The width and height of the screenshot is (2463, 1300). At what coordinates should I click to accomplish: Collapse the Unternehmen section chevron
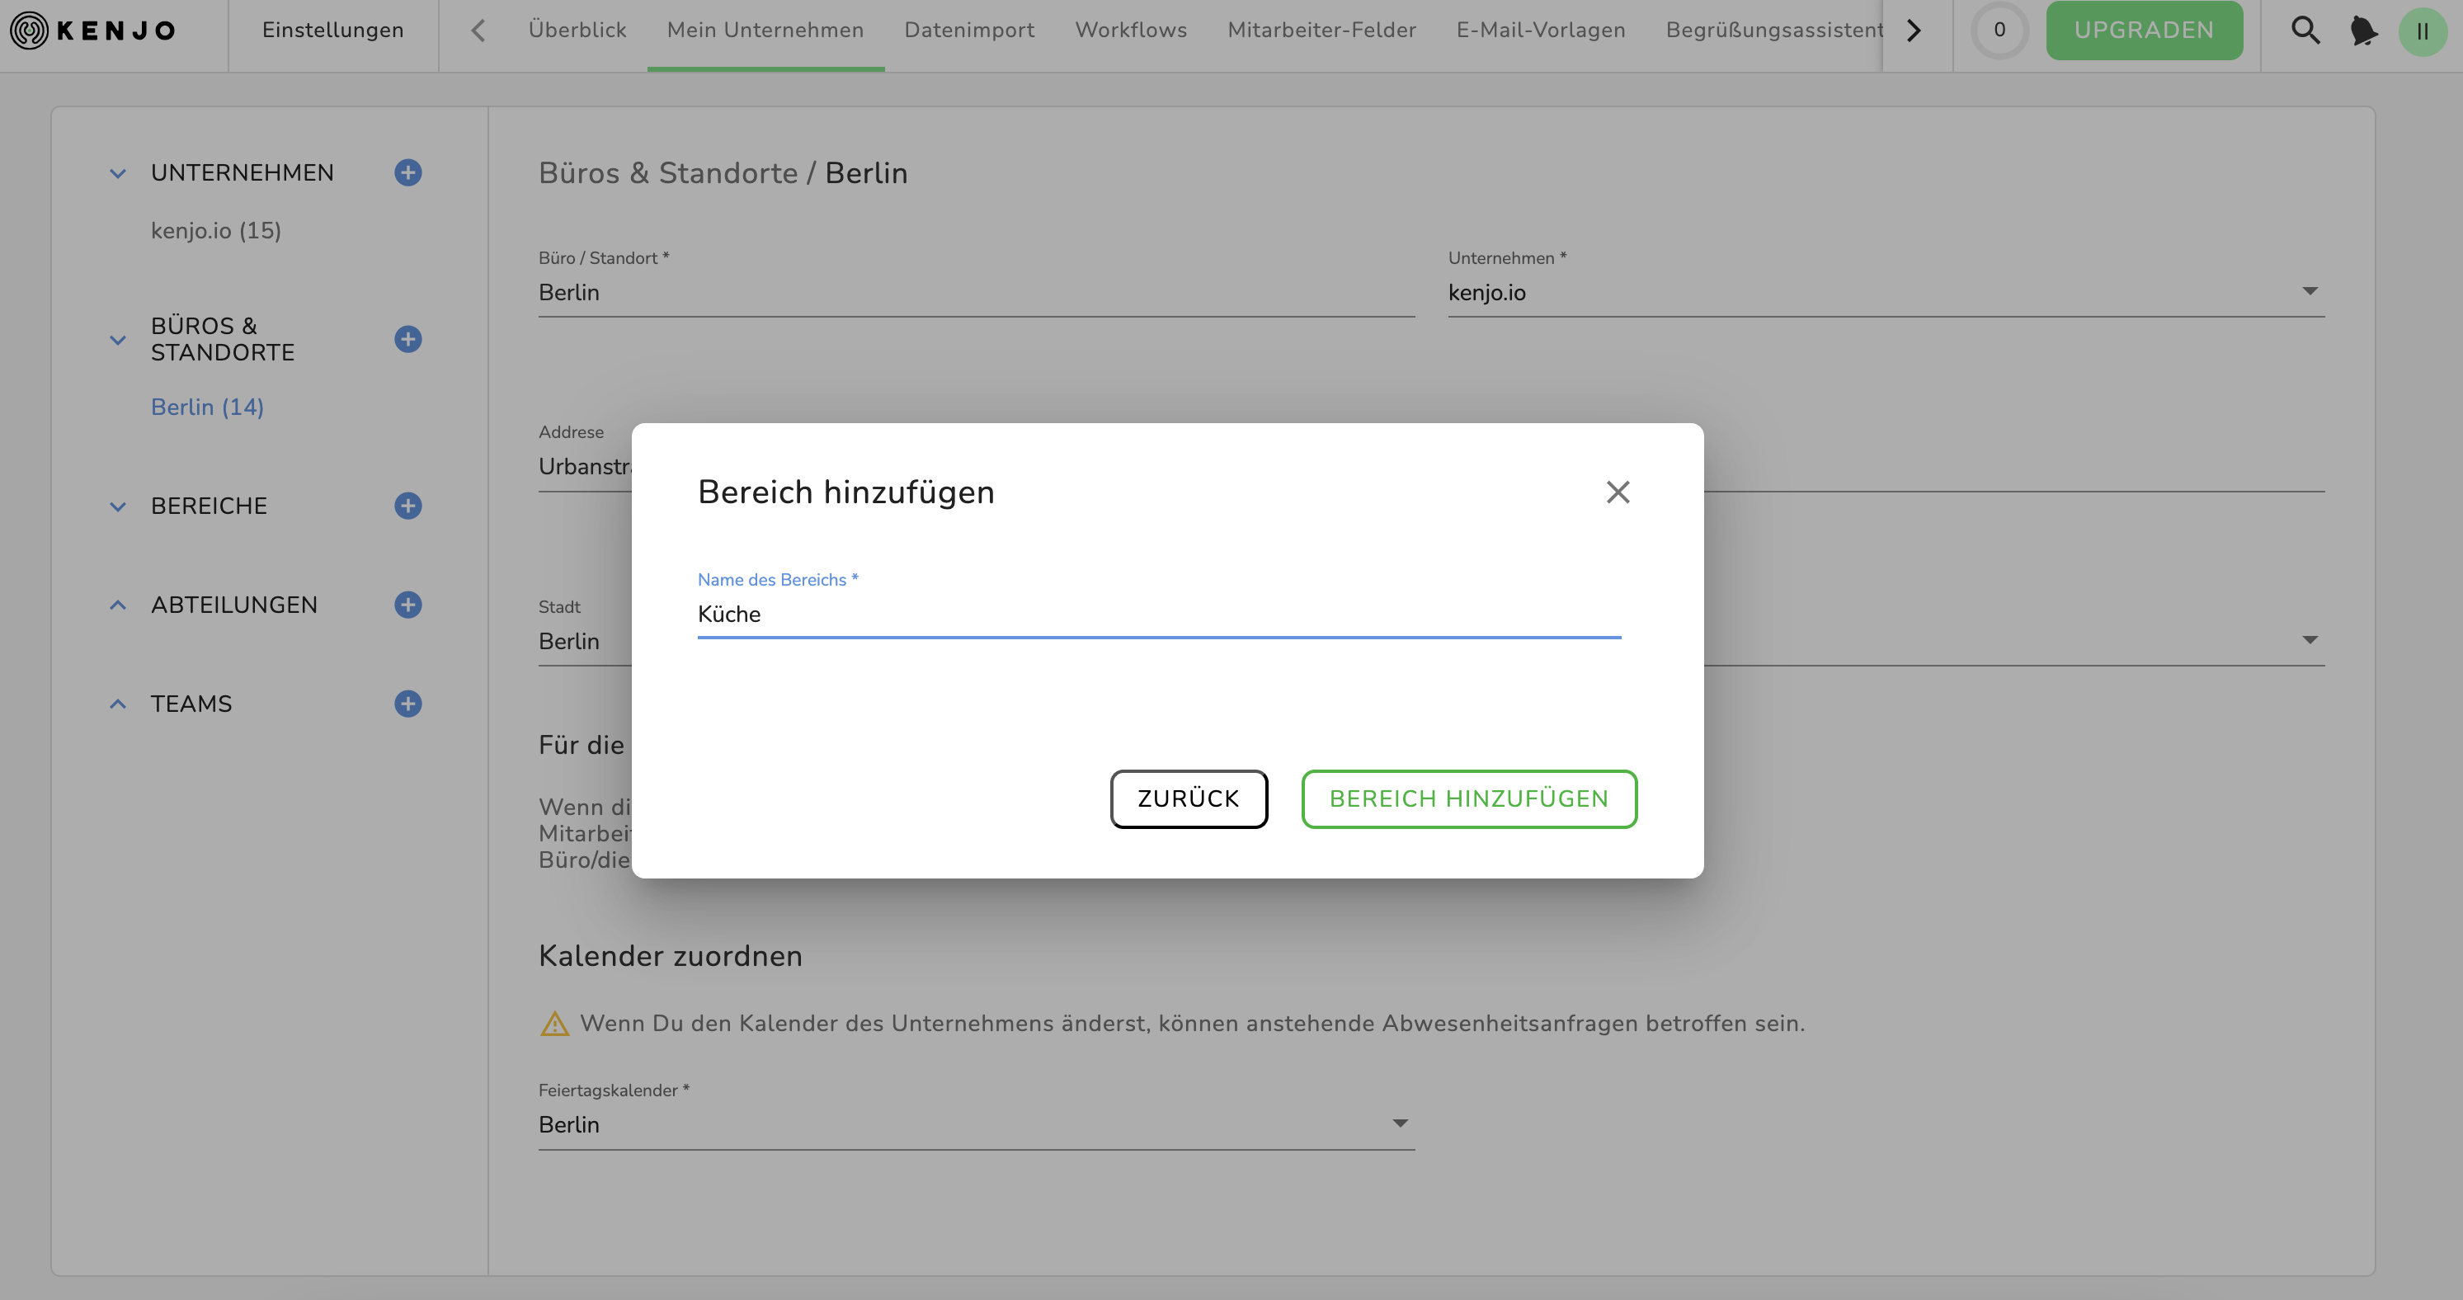(118, 174)
